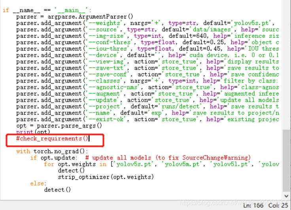This screenshot has height=210, width=291.
Task: Click the scrollbar track above the thumb
Action: [287, 59]
